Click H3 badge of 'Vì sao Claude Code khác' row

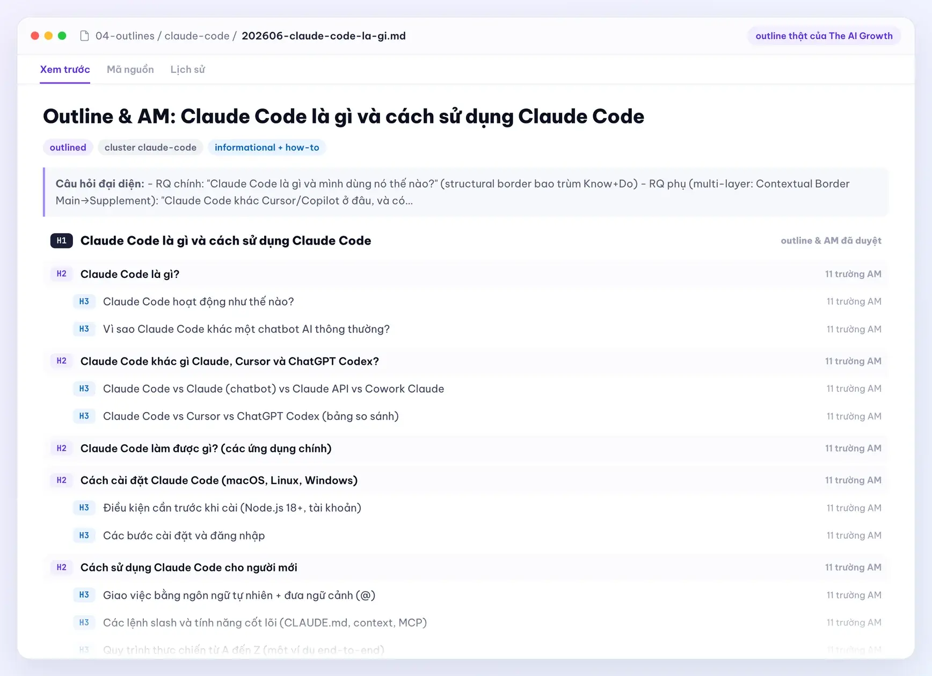[84, 329]
